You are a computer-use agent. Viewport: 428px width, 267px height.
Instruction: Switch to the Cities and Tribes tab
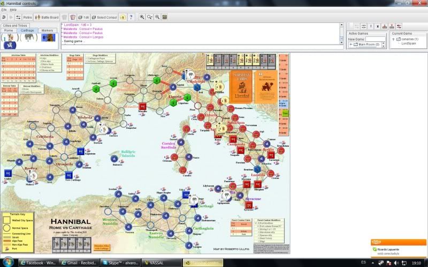(15, 25)
